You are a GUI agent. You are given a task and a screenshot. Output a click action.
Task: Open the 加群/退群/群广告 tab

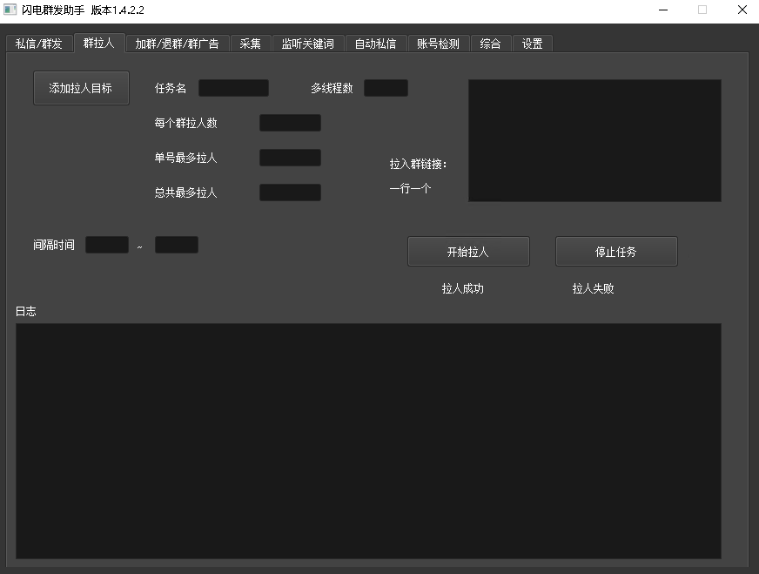point(177,44)
